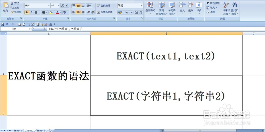Align text right
This screenshot has width=265, height=132.
pos(83,12)
